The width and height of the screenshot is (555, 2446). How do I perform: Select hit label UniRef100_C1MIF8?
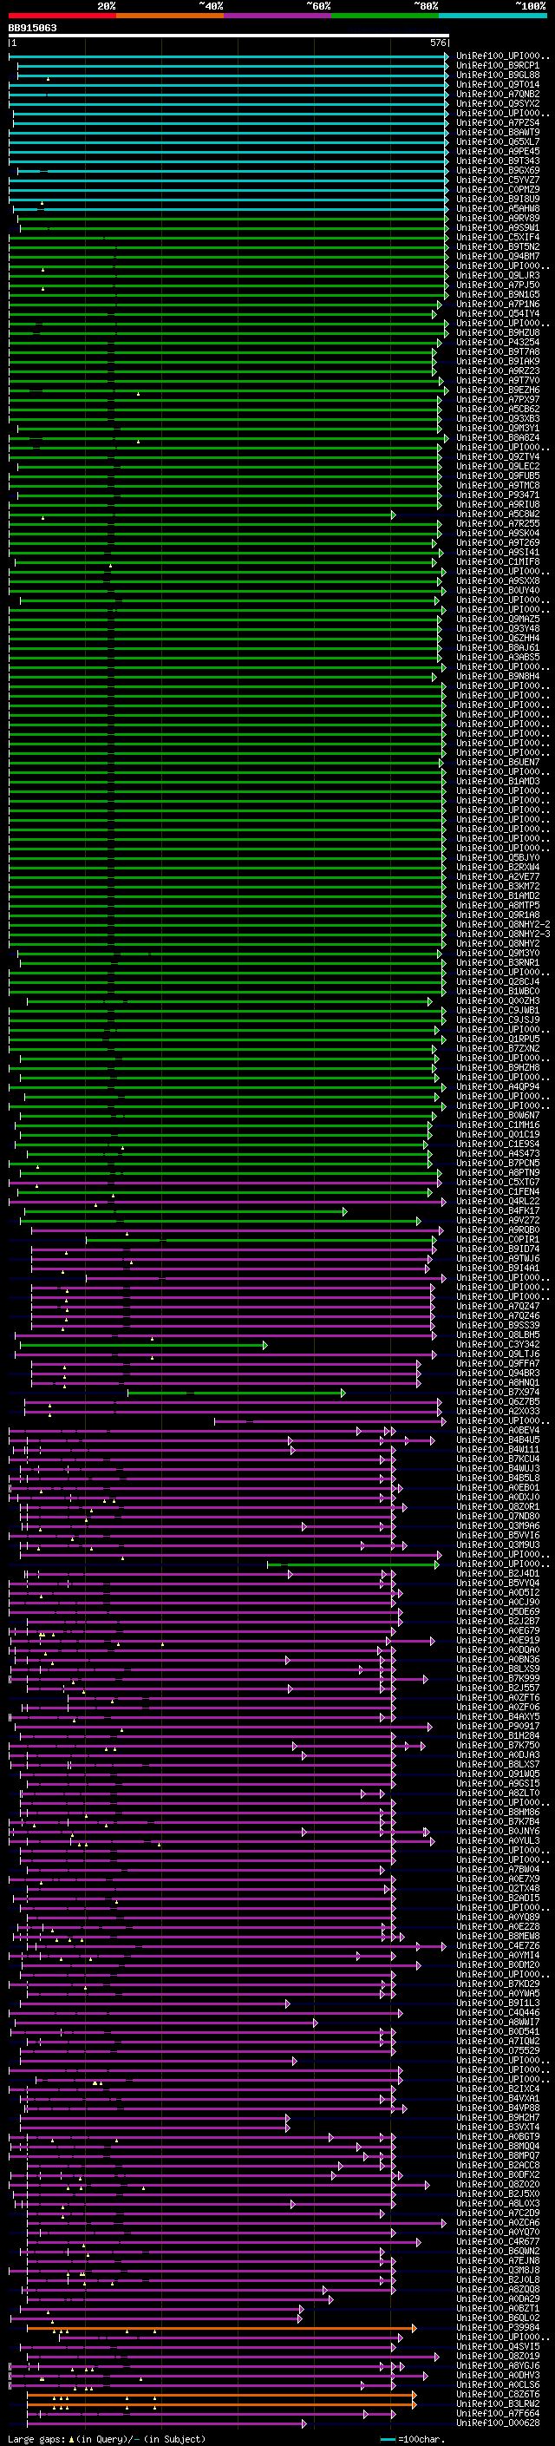pyautogui.click(x=497, y=561)
